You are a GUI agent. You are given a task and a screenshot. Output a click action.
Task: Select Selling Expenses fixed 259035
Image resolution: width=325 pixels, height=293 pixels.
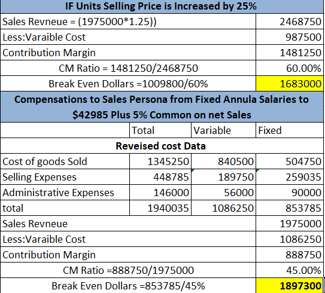[290, 177]
